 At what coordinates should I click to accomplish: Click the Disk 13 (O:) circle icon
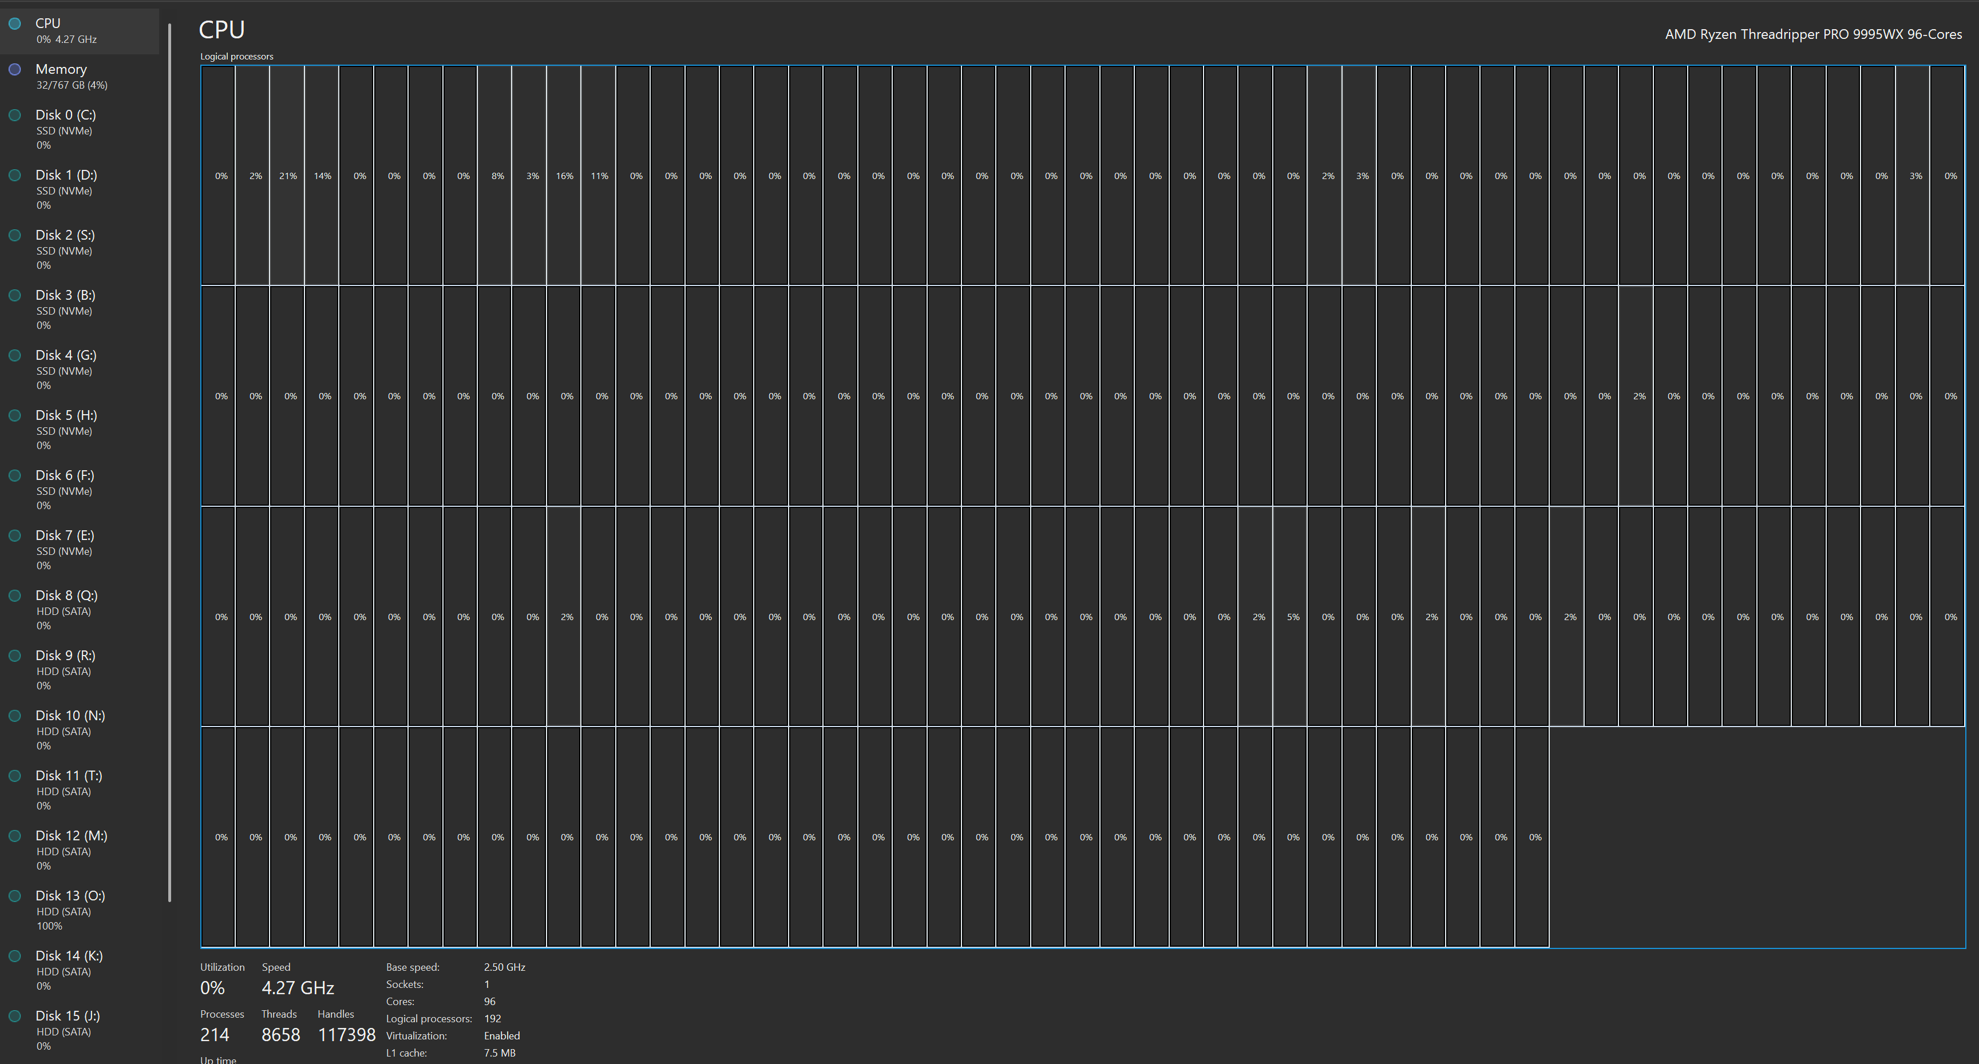[x=15, y=896]
